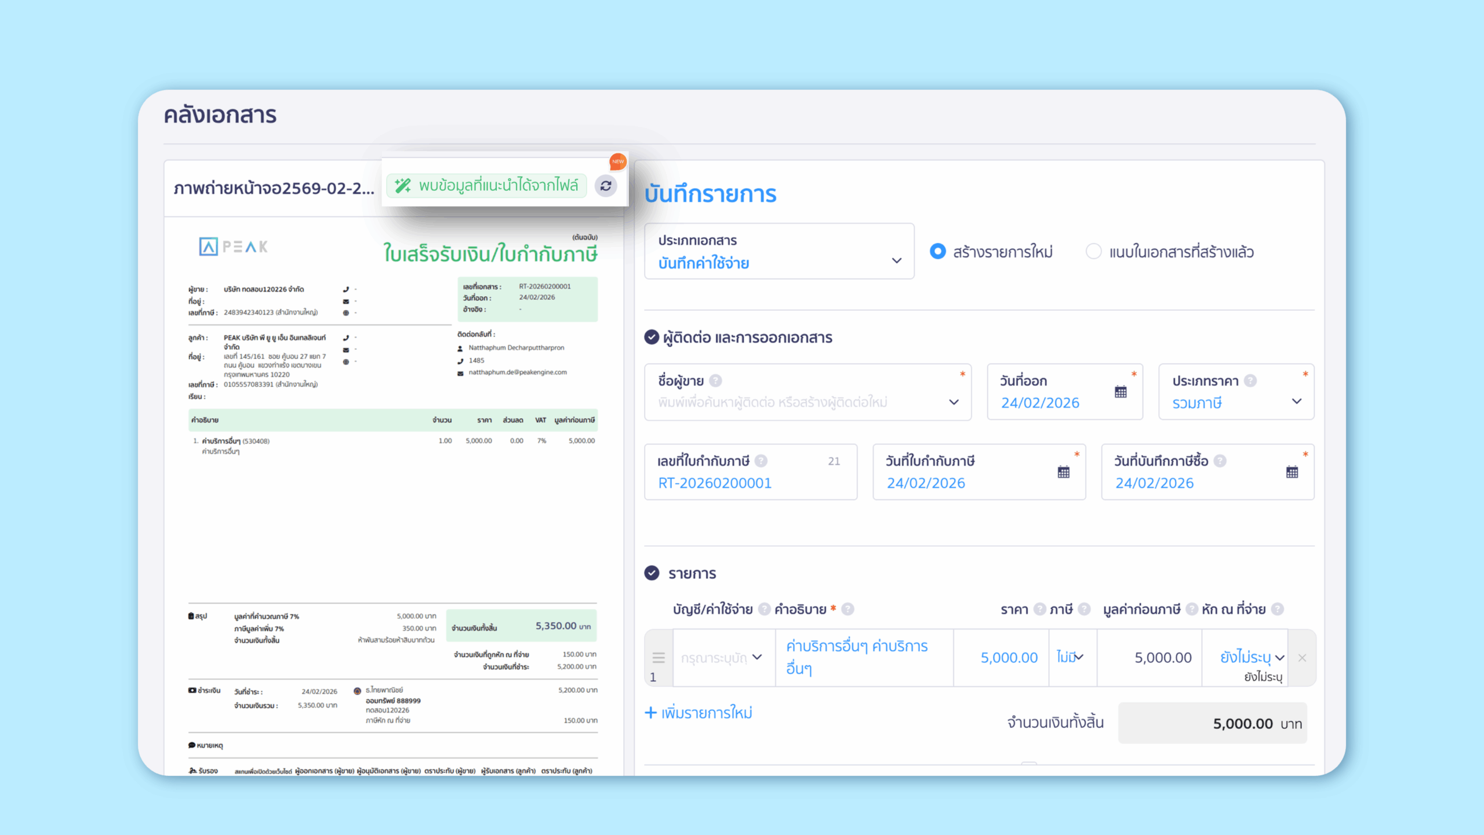Open the calendar for วันที่ออก

click(1121, 392)
